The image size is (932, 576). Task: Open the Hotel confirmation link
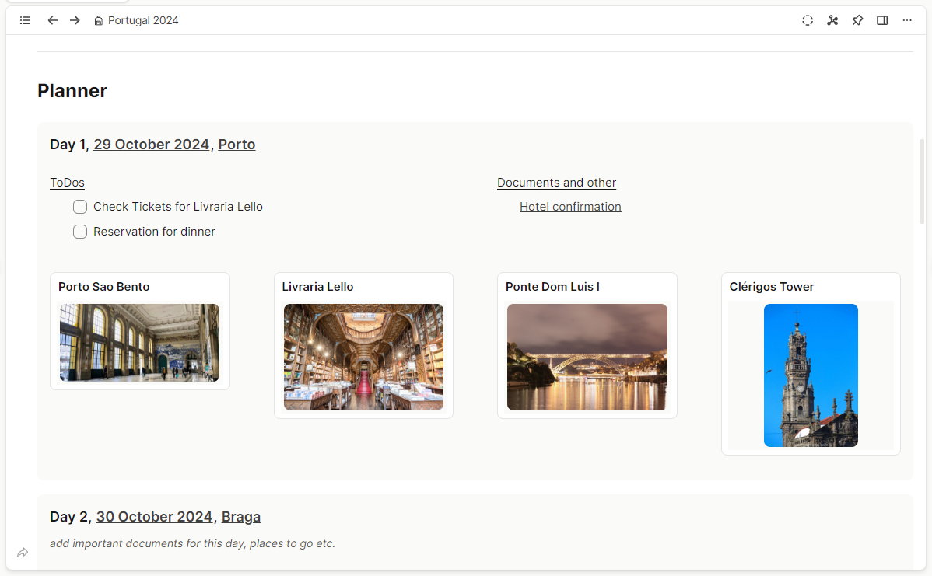tap(570, 207)
